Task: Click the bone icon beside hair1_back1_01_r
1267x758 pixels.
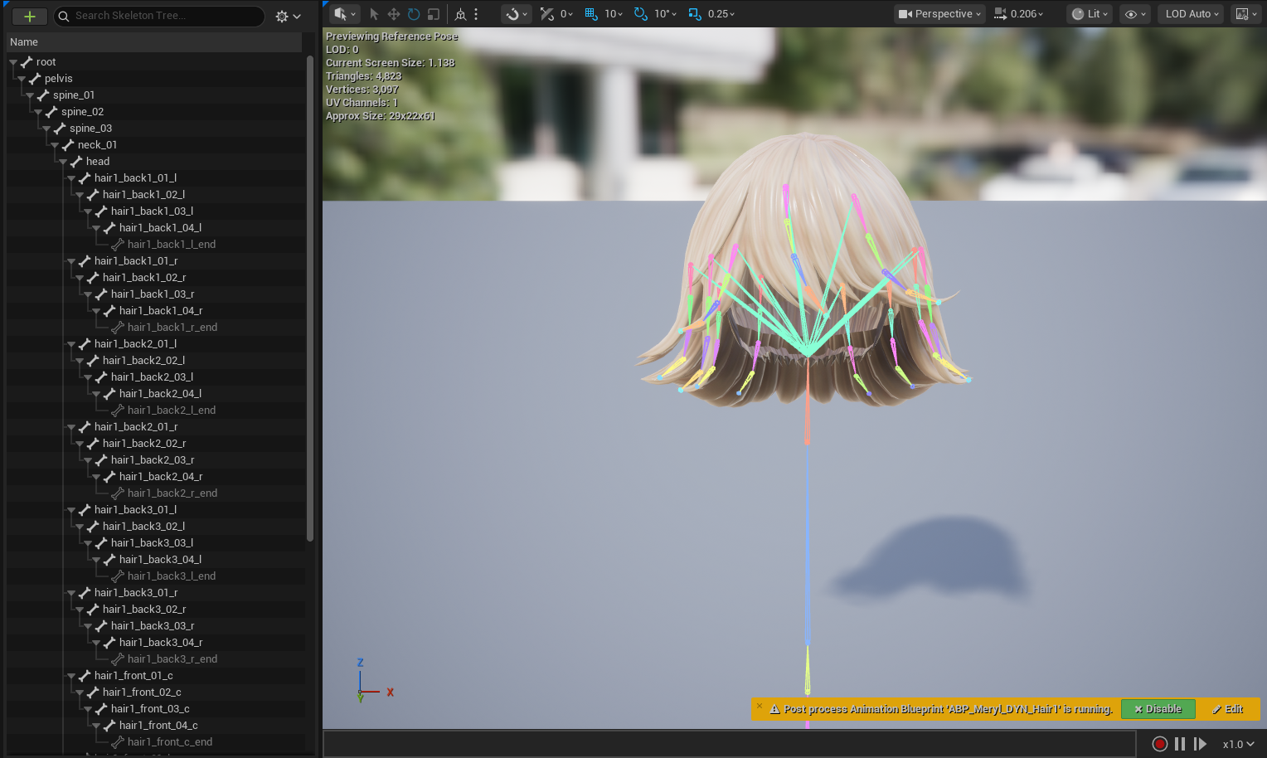Action: click(x=85, y=261)
